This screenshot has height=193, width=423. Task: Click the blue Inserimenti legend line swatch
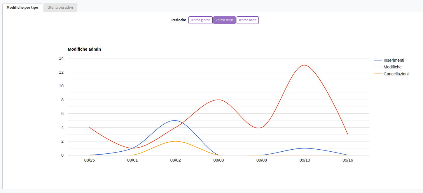pos(378,60)
